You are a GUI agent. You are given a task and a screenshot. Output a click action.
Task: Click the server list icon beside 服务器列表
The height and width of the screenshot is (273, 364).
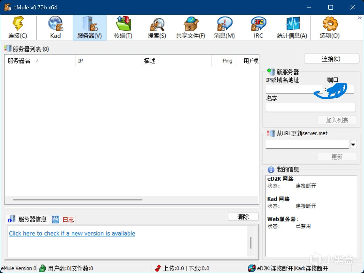8,48
